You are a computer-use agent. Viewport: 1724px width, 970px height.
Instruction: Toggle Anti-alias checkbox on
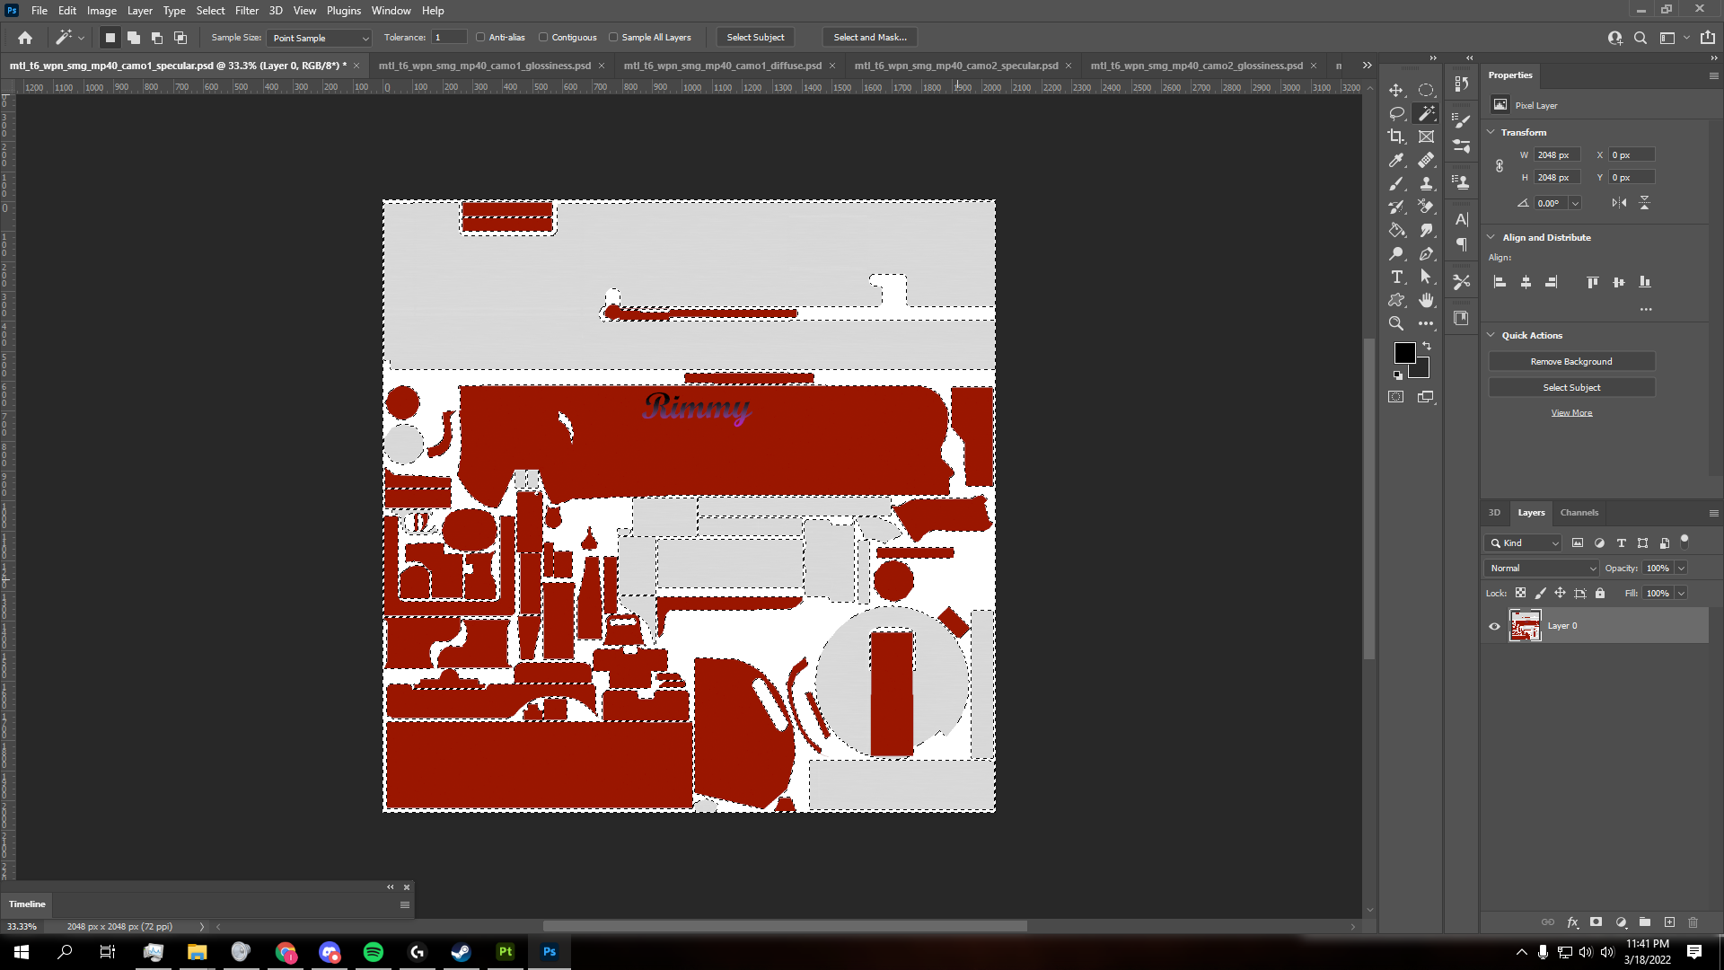pyautogui.click(x=482, y=37)
